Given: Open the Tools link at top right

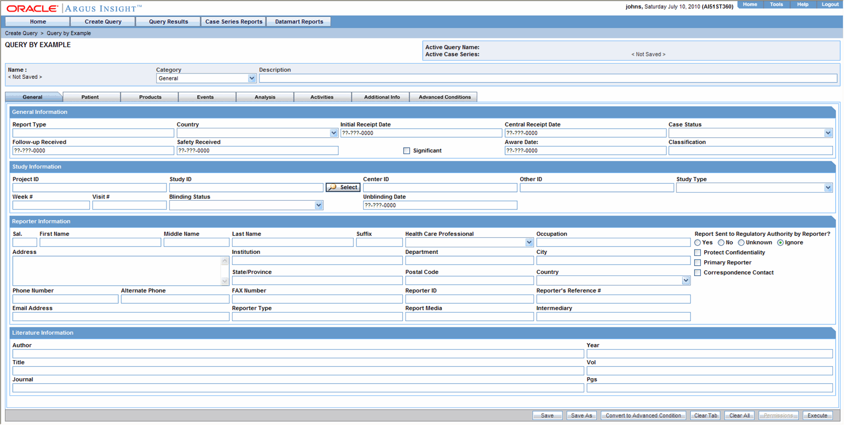Looking at the screenshot, I should coord(776,5).
